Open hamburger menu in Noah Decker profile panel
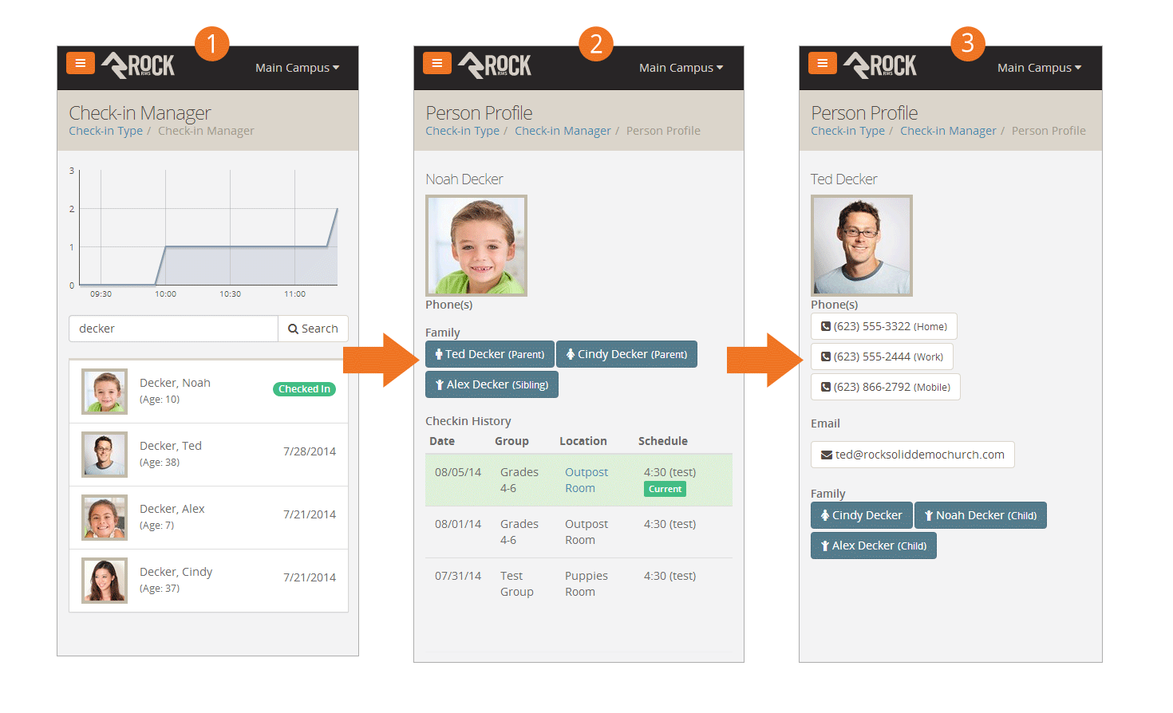 click(x=437, y=63)
